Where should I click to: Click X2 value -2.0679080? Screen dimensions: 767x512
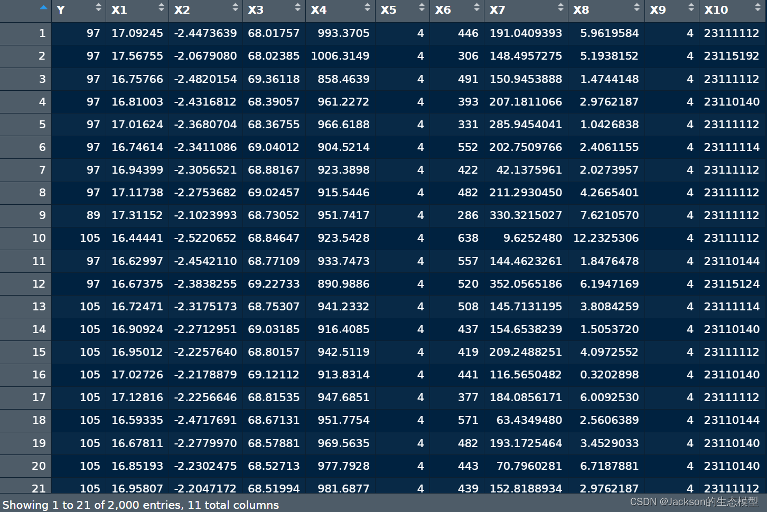point(205,56)
